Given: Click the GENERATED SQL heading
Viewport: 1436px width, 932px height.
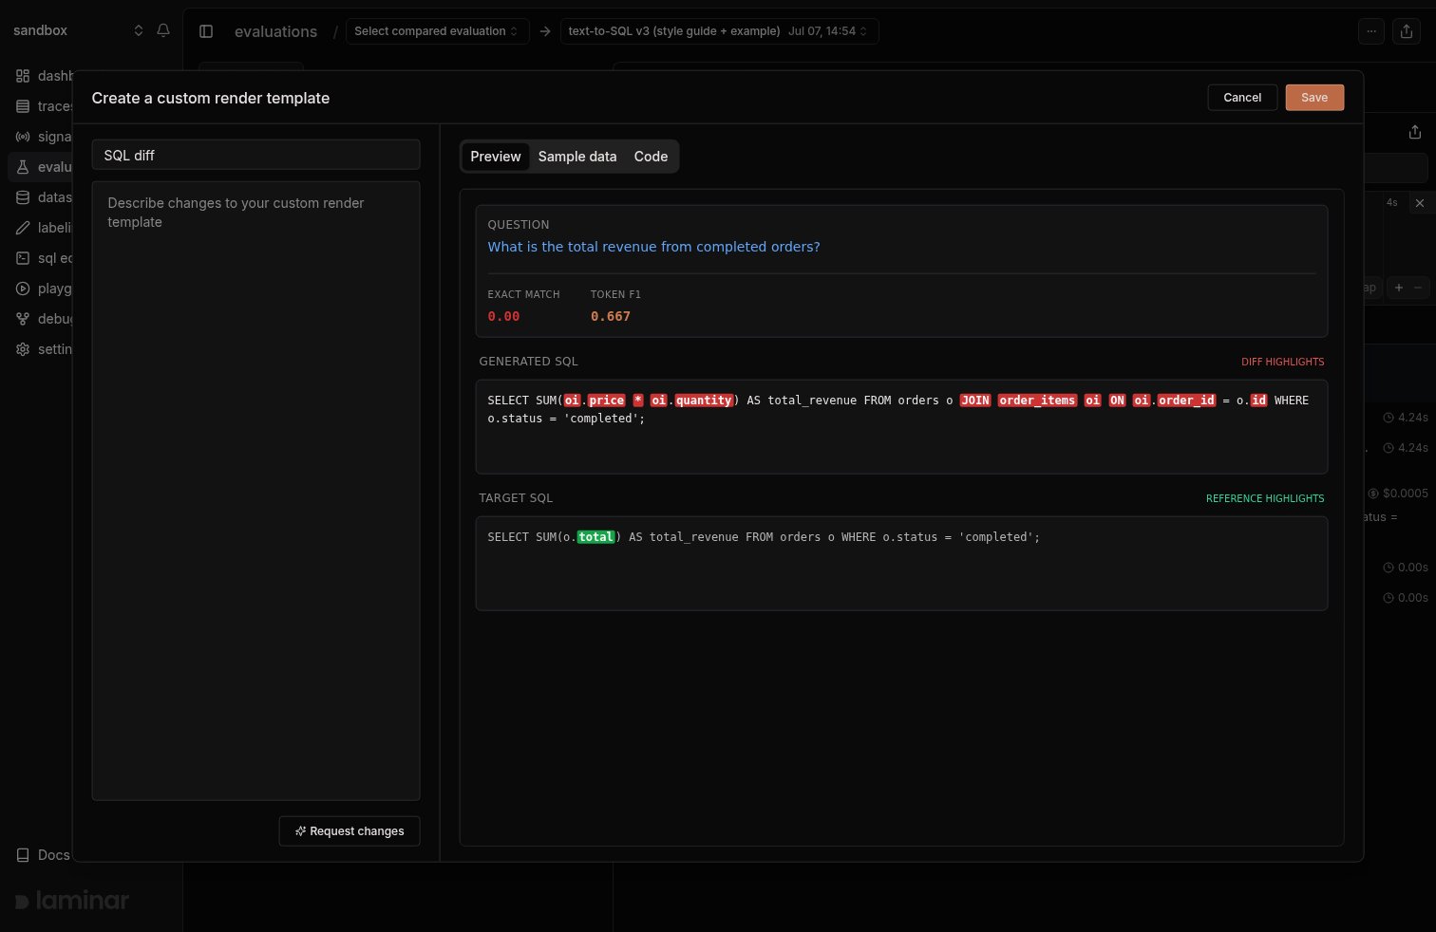Looking at the screenshot, I should (528, 362).
